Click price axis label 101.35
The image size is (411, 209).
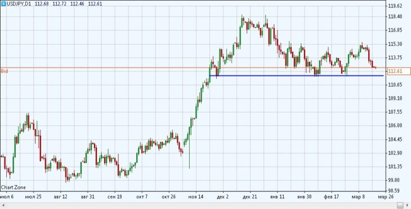click(x=395, y=167)
